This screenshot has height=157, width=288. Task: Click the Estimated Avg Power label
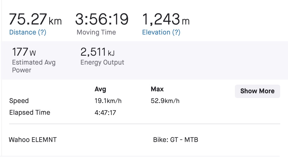click(x=34, y=66)
